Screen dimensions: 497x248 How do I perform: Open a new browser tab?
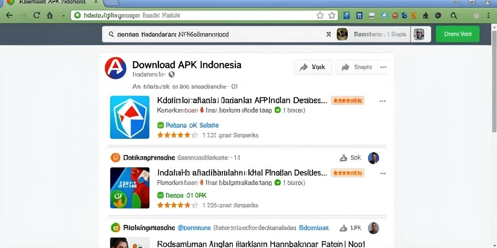pyautogui.click(x=111, y=2)
